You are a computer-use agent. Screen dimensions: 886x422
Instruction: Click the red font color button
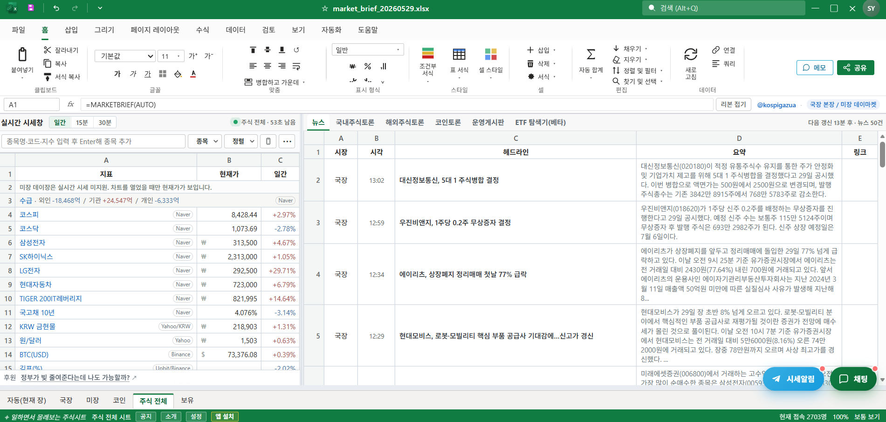193,74
